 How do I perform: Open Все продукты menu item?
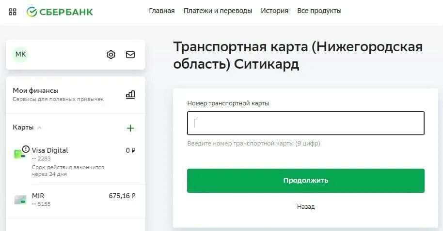click(319, 11)
